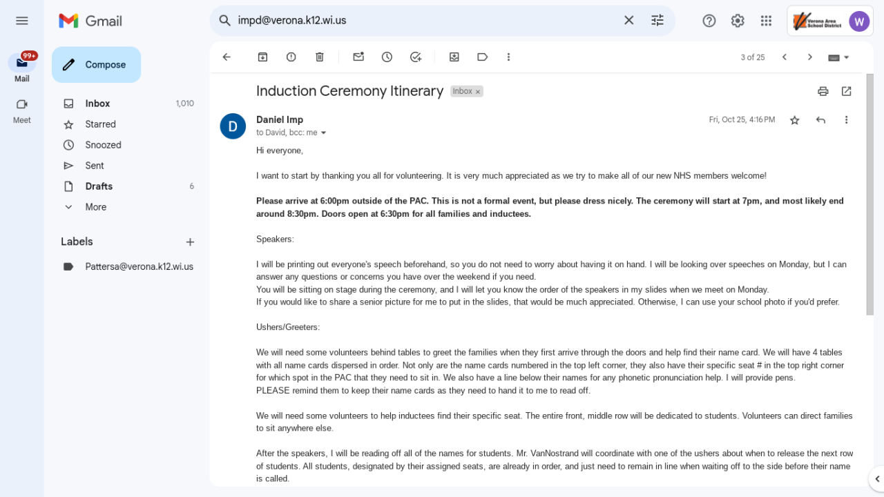
Task: Mark the email as unread
Action: pos(358,57)
